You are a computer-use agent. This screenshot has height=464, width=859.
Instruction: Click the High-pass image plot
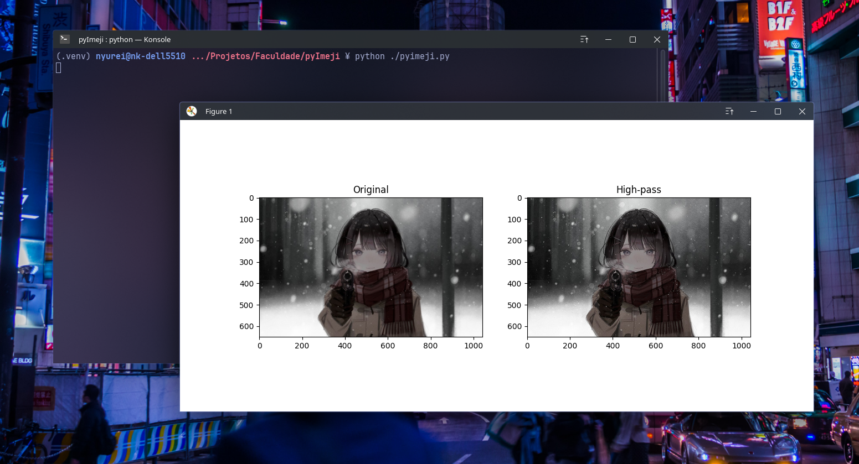(639, 267)
